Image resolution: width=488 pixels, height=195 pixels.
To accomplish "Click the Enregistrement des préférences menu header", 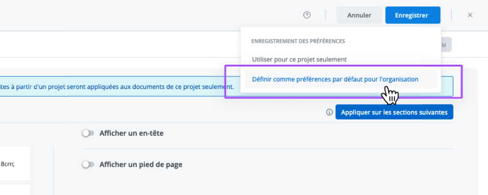I will coord(298,41).
